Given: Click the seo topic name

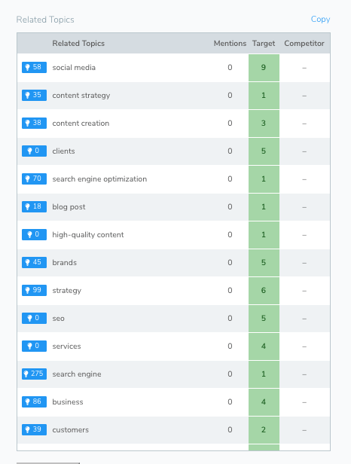Looking at the screenshot, I should click(58, 319).
